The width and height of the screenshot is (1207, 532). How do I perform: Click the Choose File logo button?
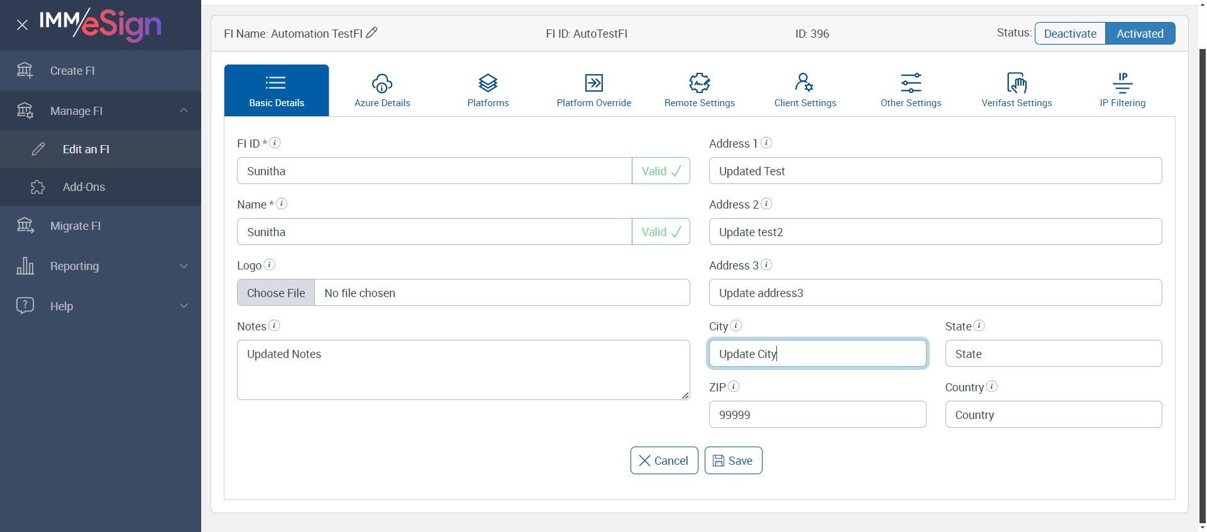276,293
